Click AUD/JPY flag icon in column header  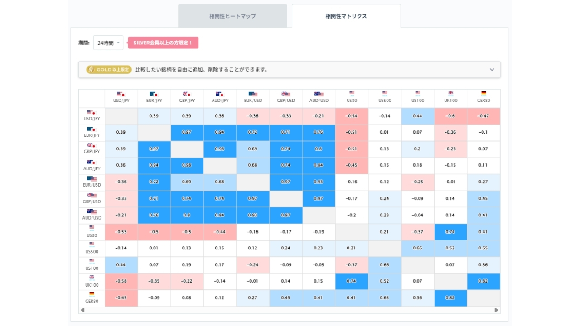tap(219, 94)
